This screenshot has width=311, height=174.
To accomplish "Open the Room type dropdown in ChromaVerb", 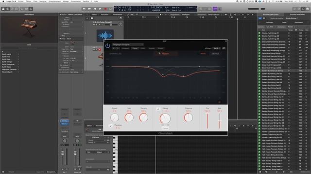I will click(x=165, y=54).
